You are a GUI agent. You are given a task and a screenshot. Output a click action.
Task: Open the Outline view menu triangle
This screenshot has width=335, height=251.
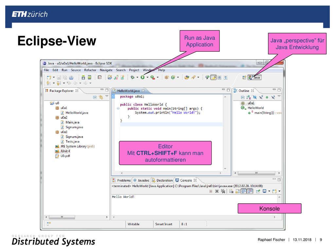279,96
